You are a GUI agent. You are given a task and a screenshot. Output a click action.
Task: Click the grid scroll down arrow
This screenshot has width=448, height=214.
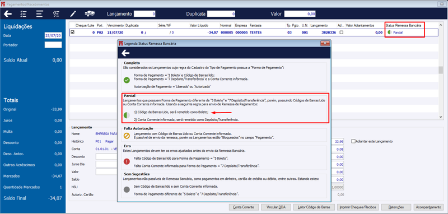[x=441, y=117]
